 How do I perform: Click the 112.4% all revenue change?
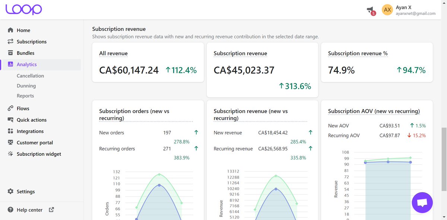(x=181, y=70)
